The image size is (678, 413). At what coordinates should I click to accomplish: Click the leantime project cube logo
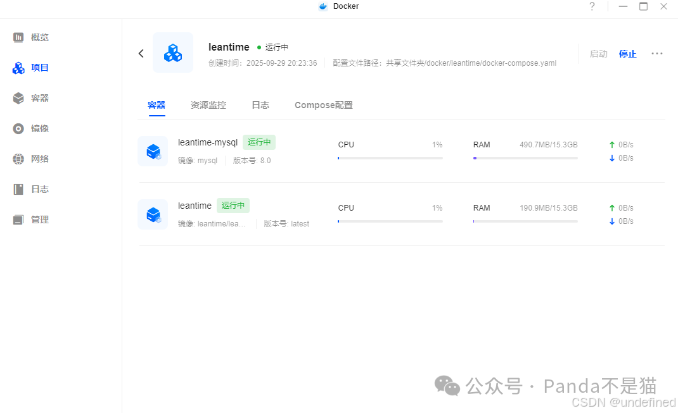tap(173, 52)
